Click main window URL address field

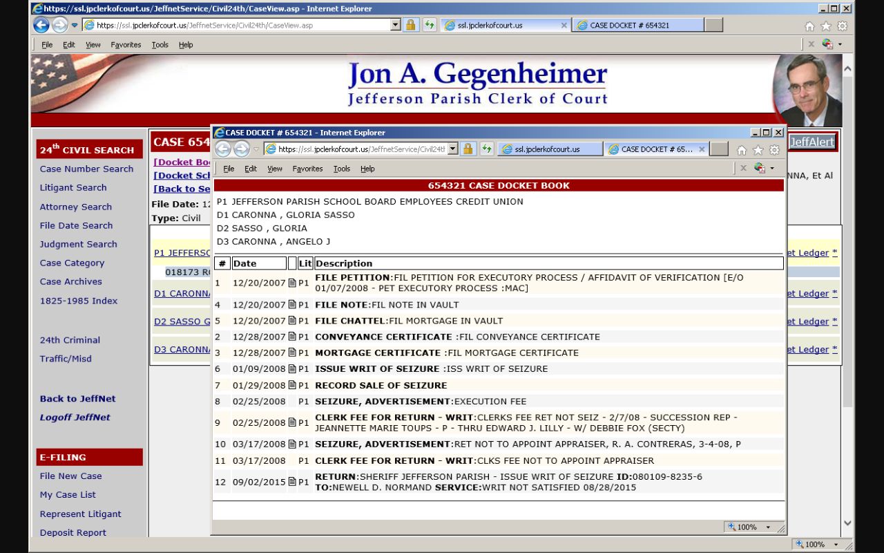(236, 25)
